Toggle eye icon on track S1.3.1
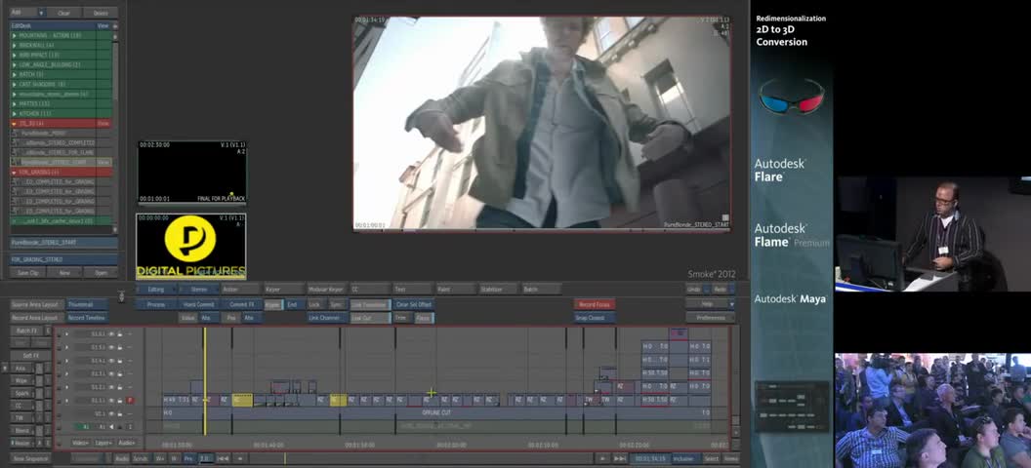The height and width of the screenshot is (468, 1031). point(111,373)
